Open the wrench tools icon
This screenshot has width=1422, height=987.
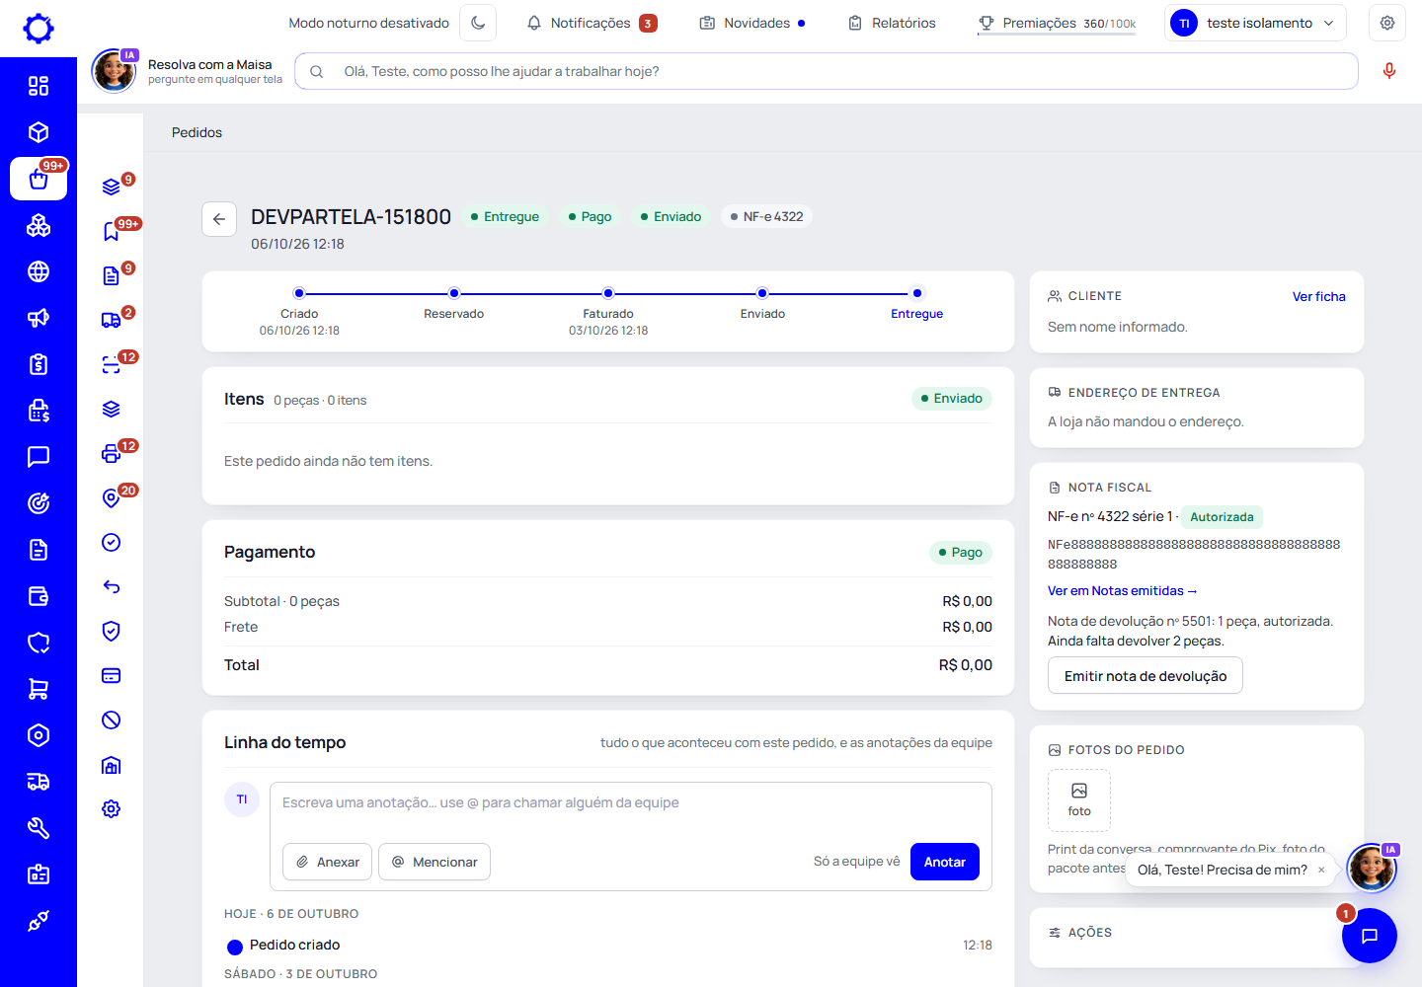pyautogui.click(x=39, y=828)
